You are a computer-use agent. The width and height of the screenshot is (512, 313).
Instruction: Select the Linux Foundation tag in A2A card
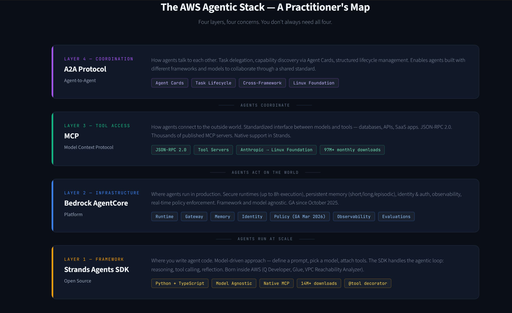(314, 83)
